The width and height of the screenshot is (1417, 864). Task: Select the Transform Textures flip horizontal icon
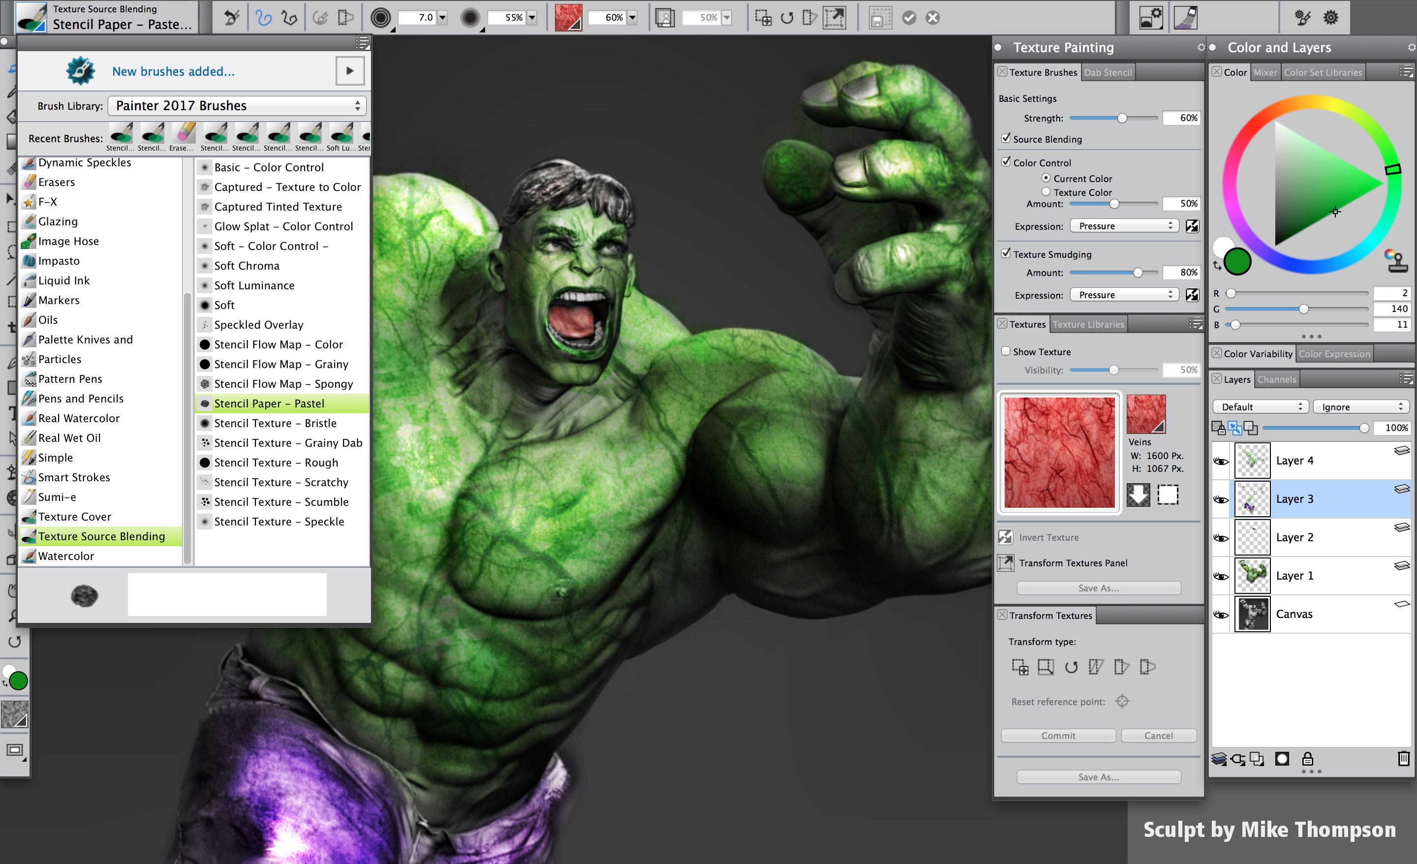[1121, 667]
